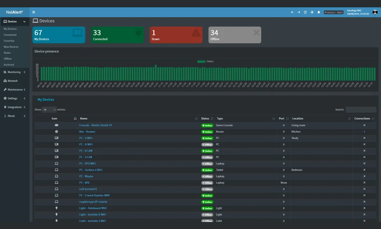Click the tall 11:07 bar in presence chart

click(156, 73)
